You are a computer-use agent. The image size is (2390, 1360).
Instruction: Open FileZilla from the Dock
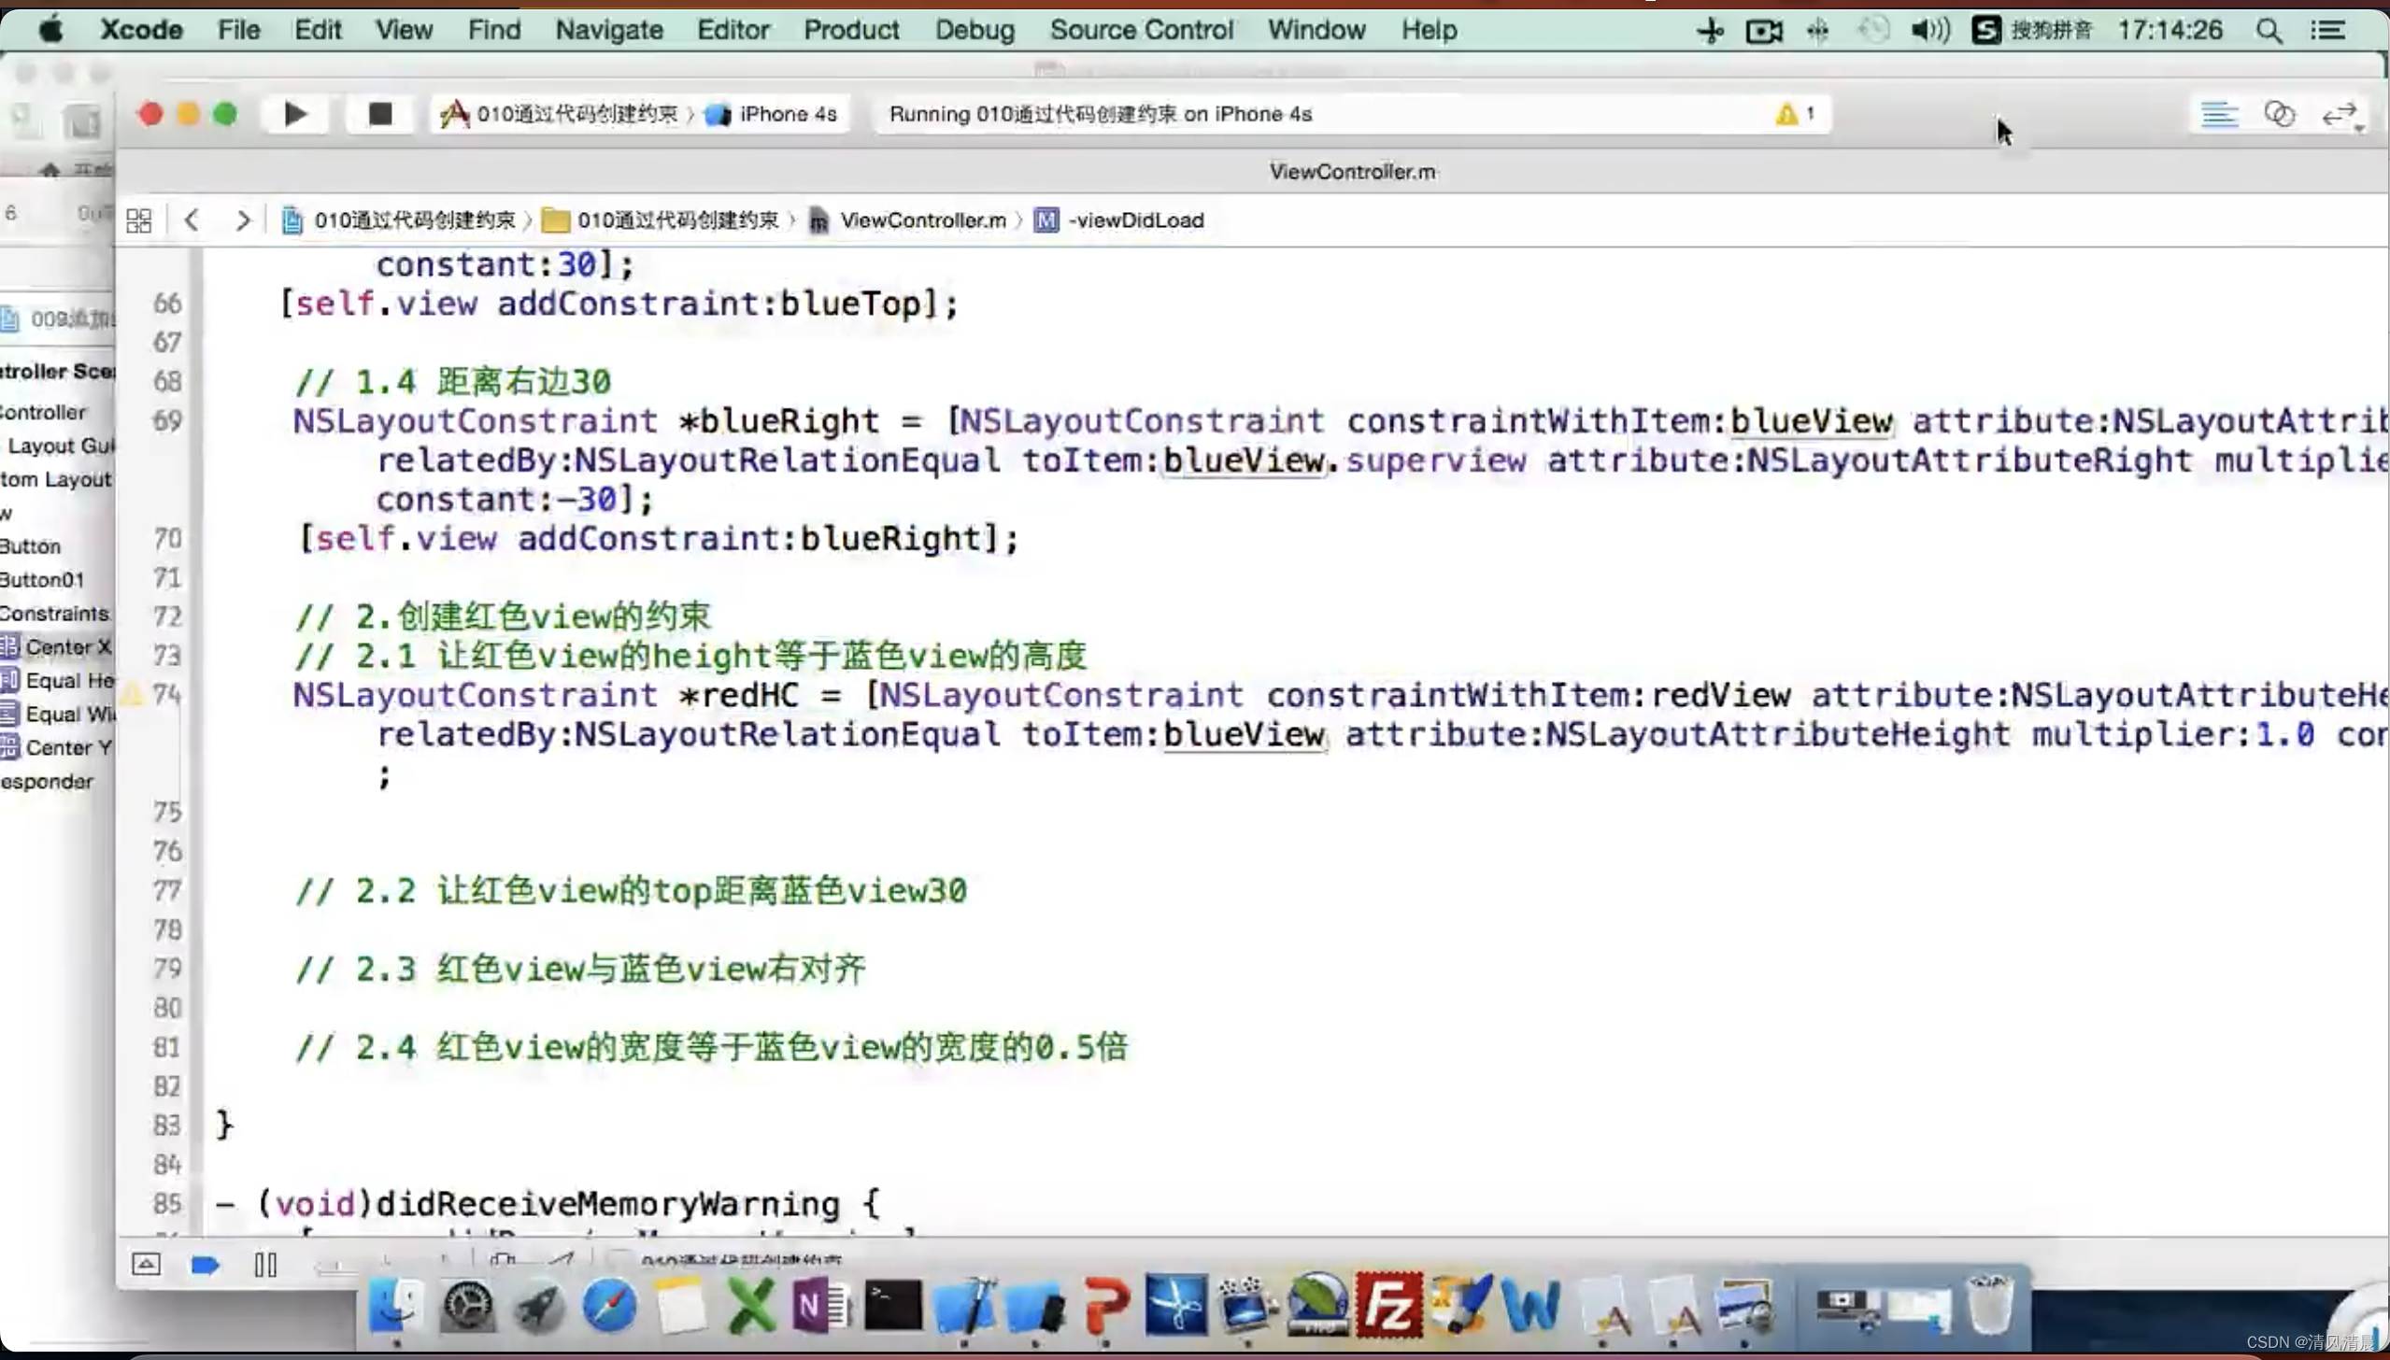coord(1388,1305)
